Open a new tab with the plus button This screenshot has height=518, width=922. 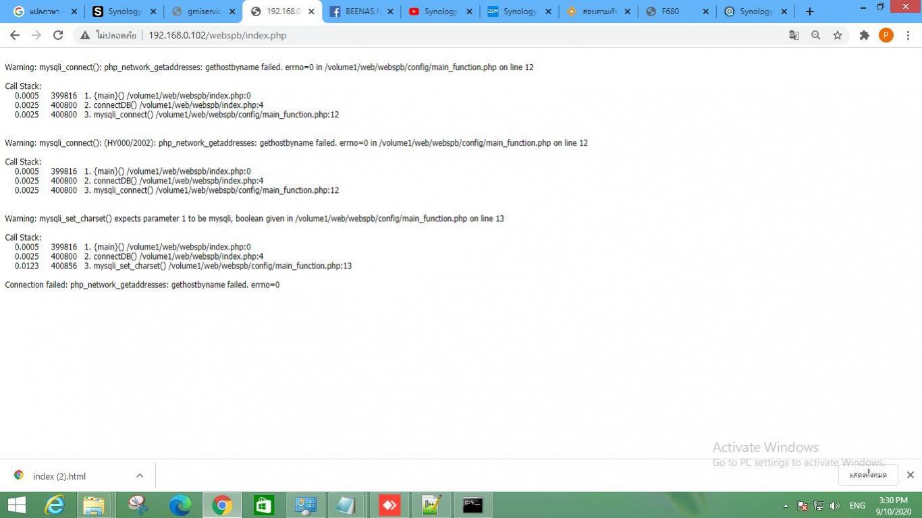(x=810, y=11)
